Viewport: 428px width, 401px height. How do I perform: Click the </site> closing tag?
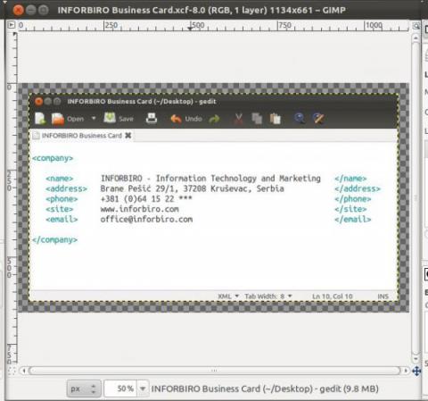click(x=350, y=209)
